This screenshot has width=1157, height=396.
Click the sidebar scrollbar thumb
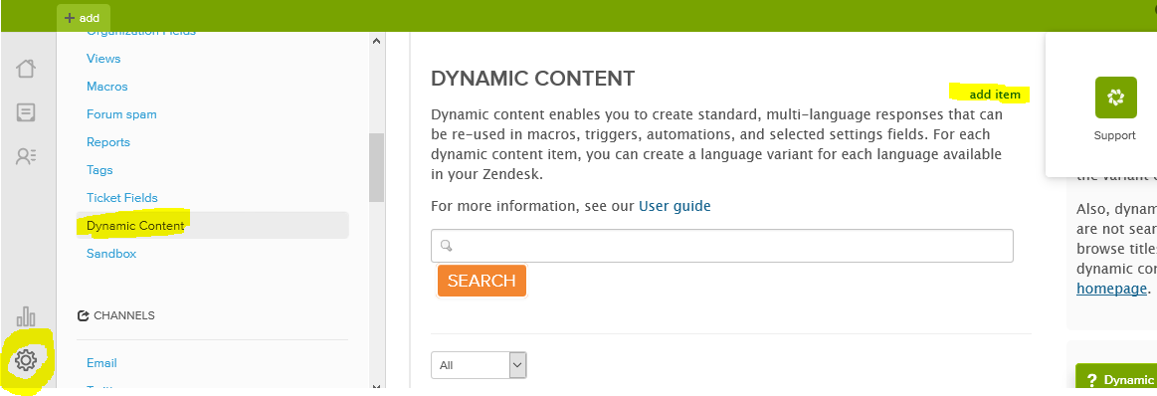[377, 167]
